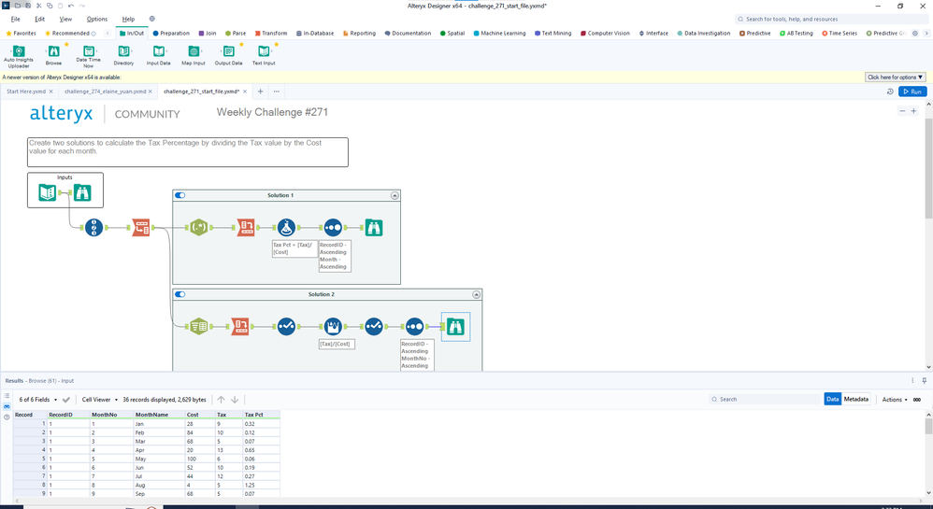Jump to next record with down arrow
933x509 pixels.
(x=235, y=400)
